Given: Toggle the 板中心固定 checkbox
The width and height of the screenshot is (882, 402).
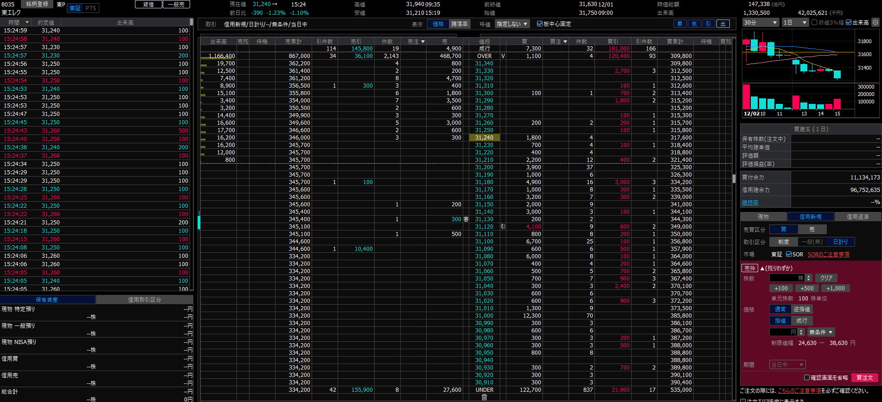Looking at the screenshot, I should [540, 24].
